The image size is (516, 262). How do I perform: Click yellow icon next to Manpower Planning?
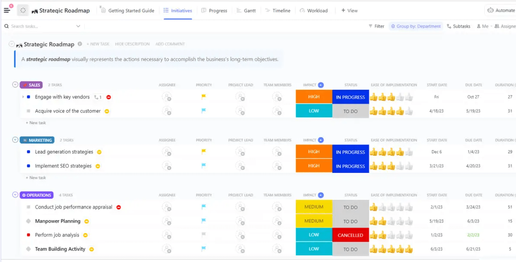coord(87,221)
